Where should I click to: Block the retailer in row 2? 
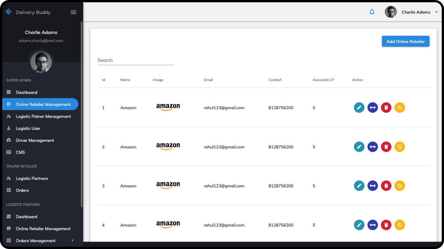[x=399, y=147]
